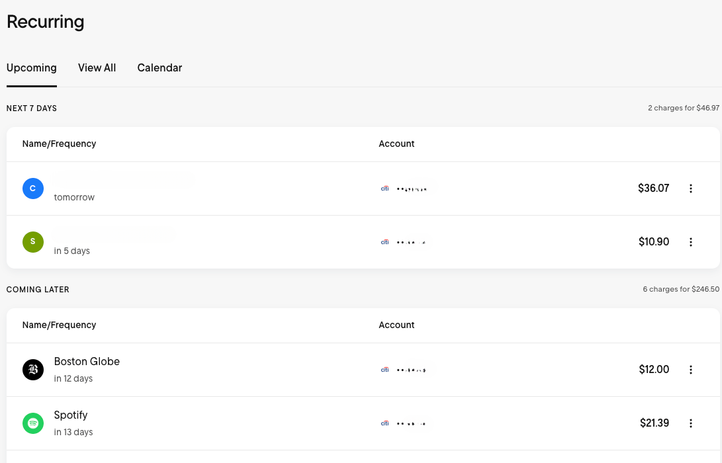Click the Spotify logo icon
This screenshot has height=463, width=722.
click(33, 423)
